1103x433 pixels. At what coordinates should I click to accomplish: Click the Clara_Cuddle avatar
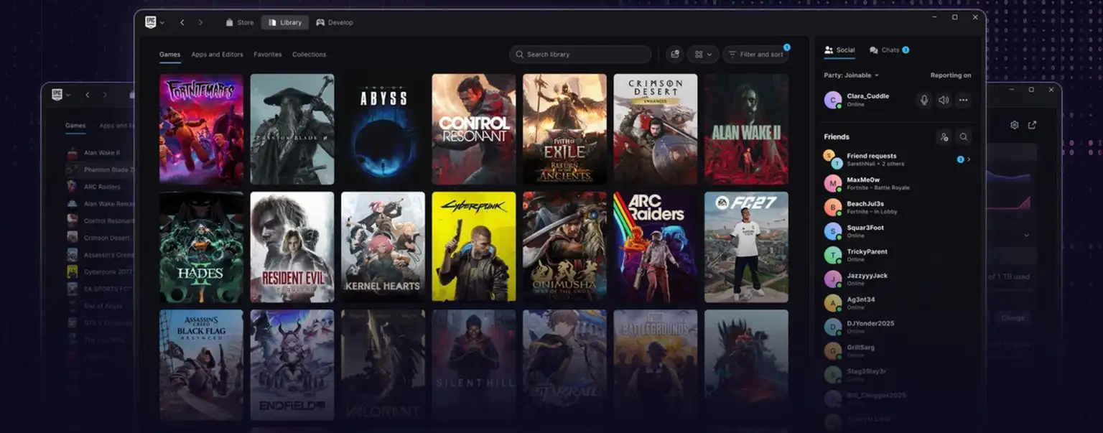tap(833, 101)
